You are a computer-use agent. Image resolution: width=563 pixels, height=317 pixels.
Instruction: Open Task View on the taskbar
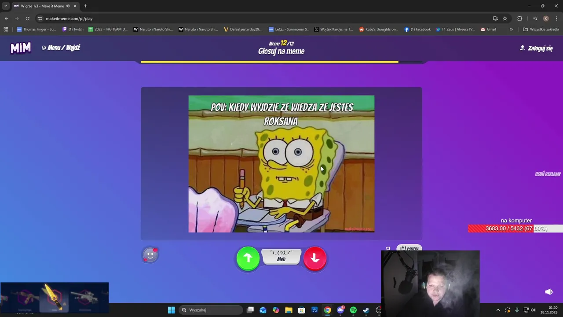tap(250, 310)
